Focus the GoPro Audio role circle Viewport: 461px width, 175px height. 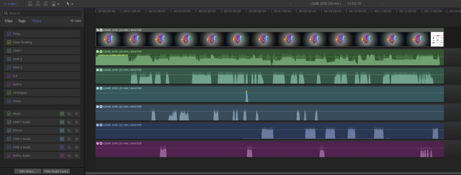pyautogui.click(x=77, y=156)
